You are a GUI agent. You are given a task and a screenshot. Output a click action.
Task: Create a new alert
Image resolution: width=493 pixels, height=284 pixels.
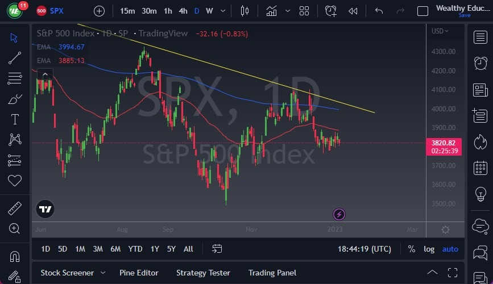click(331, 11)
